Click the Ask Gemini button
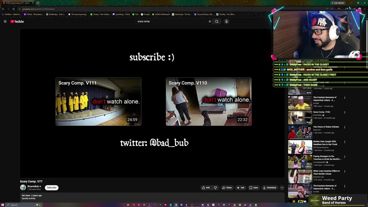Image resolution: width=368 pixels, height=207 pixels. [338, 3]
